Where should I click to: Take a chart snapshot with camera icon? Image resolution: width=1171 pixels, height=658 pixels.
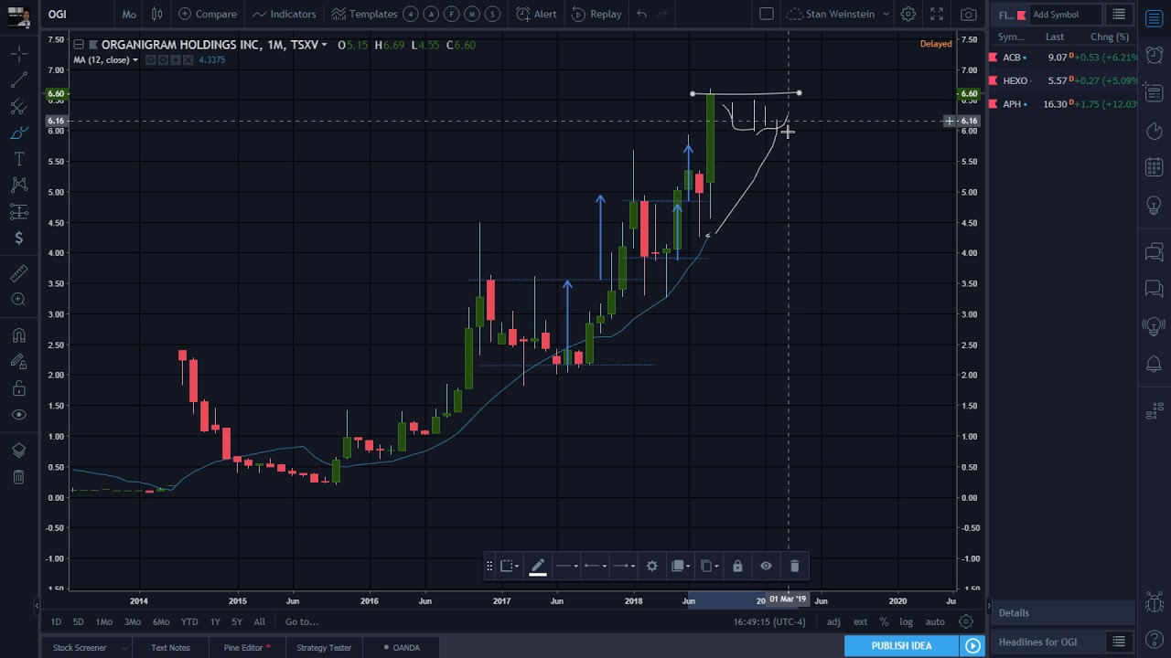coord(968,14)
